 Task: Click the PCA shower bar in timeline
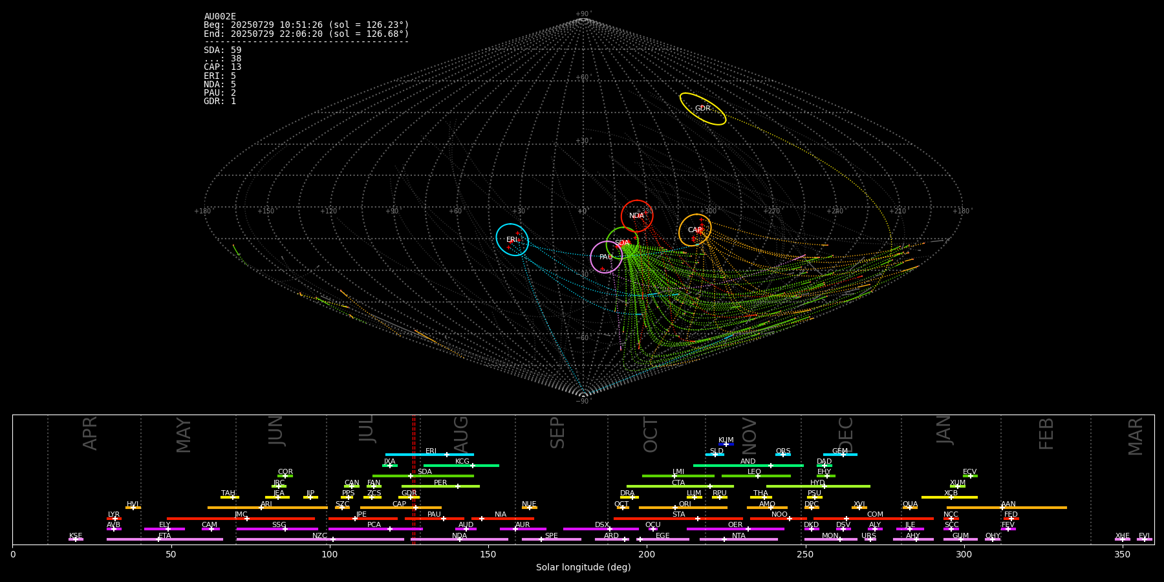click(375, 529)
